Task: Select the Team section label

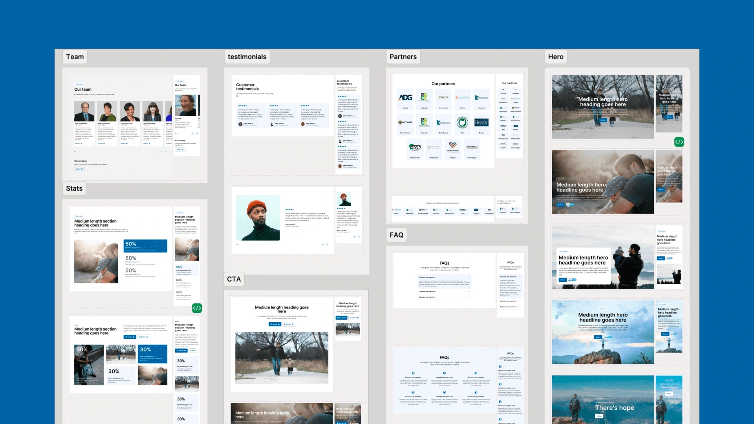Action: click(x=75, y=57)
